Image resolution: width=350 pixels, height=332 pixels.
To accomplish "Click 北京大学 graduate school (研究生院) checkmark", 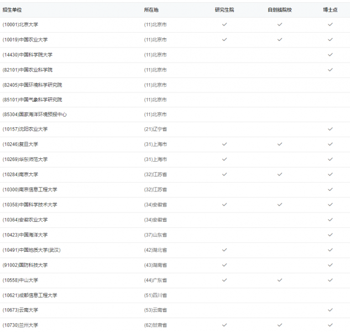I will click(x=224, y=25).
